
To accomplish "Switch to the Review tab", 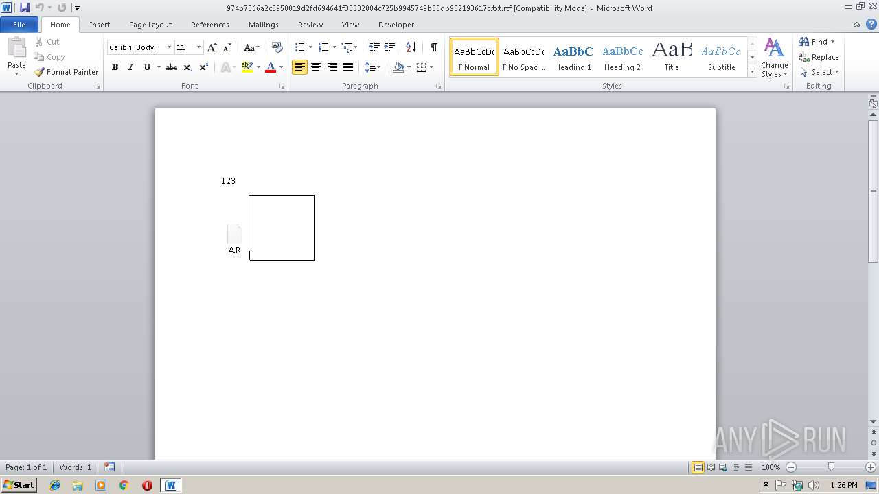I will click(310, 25).
